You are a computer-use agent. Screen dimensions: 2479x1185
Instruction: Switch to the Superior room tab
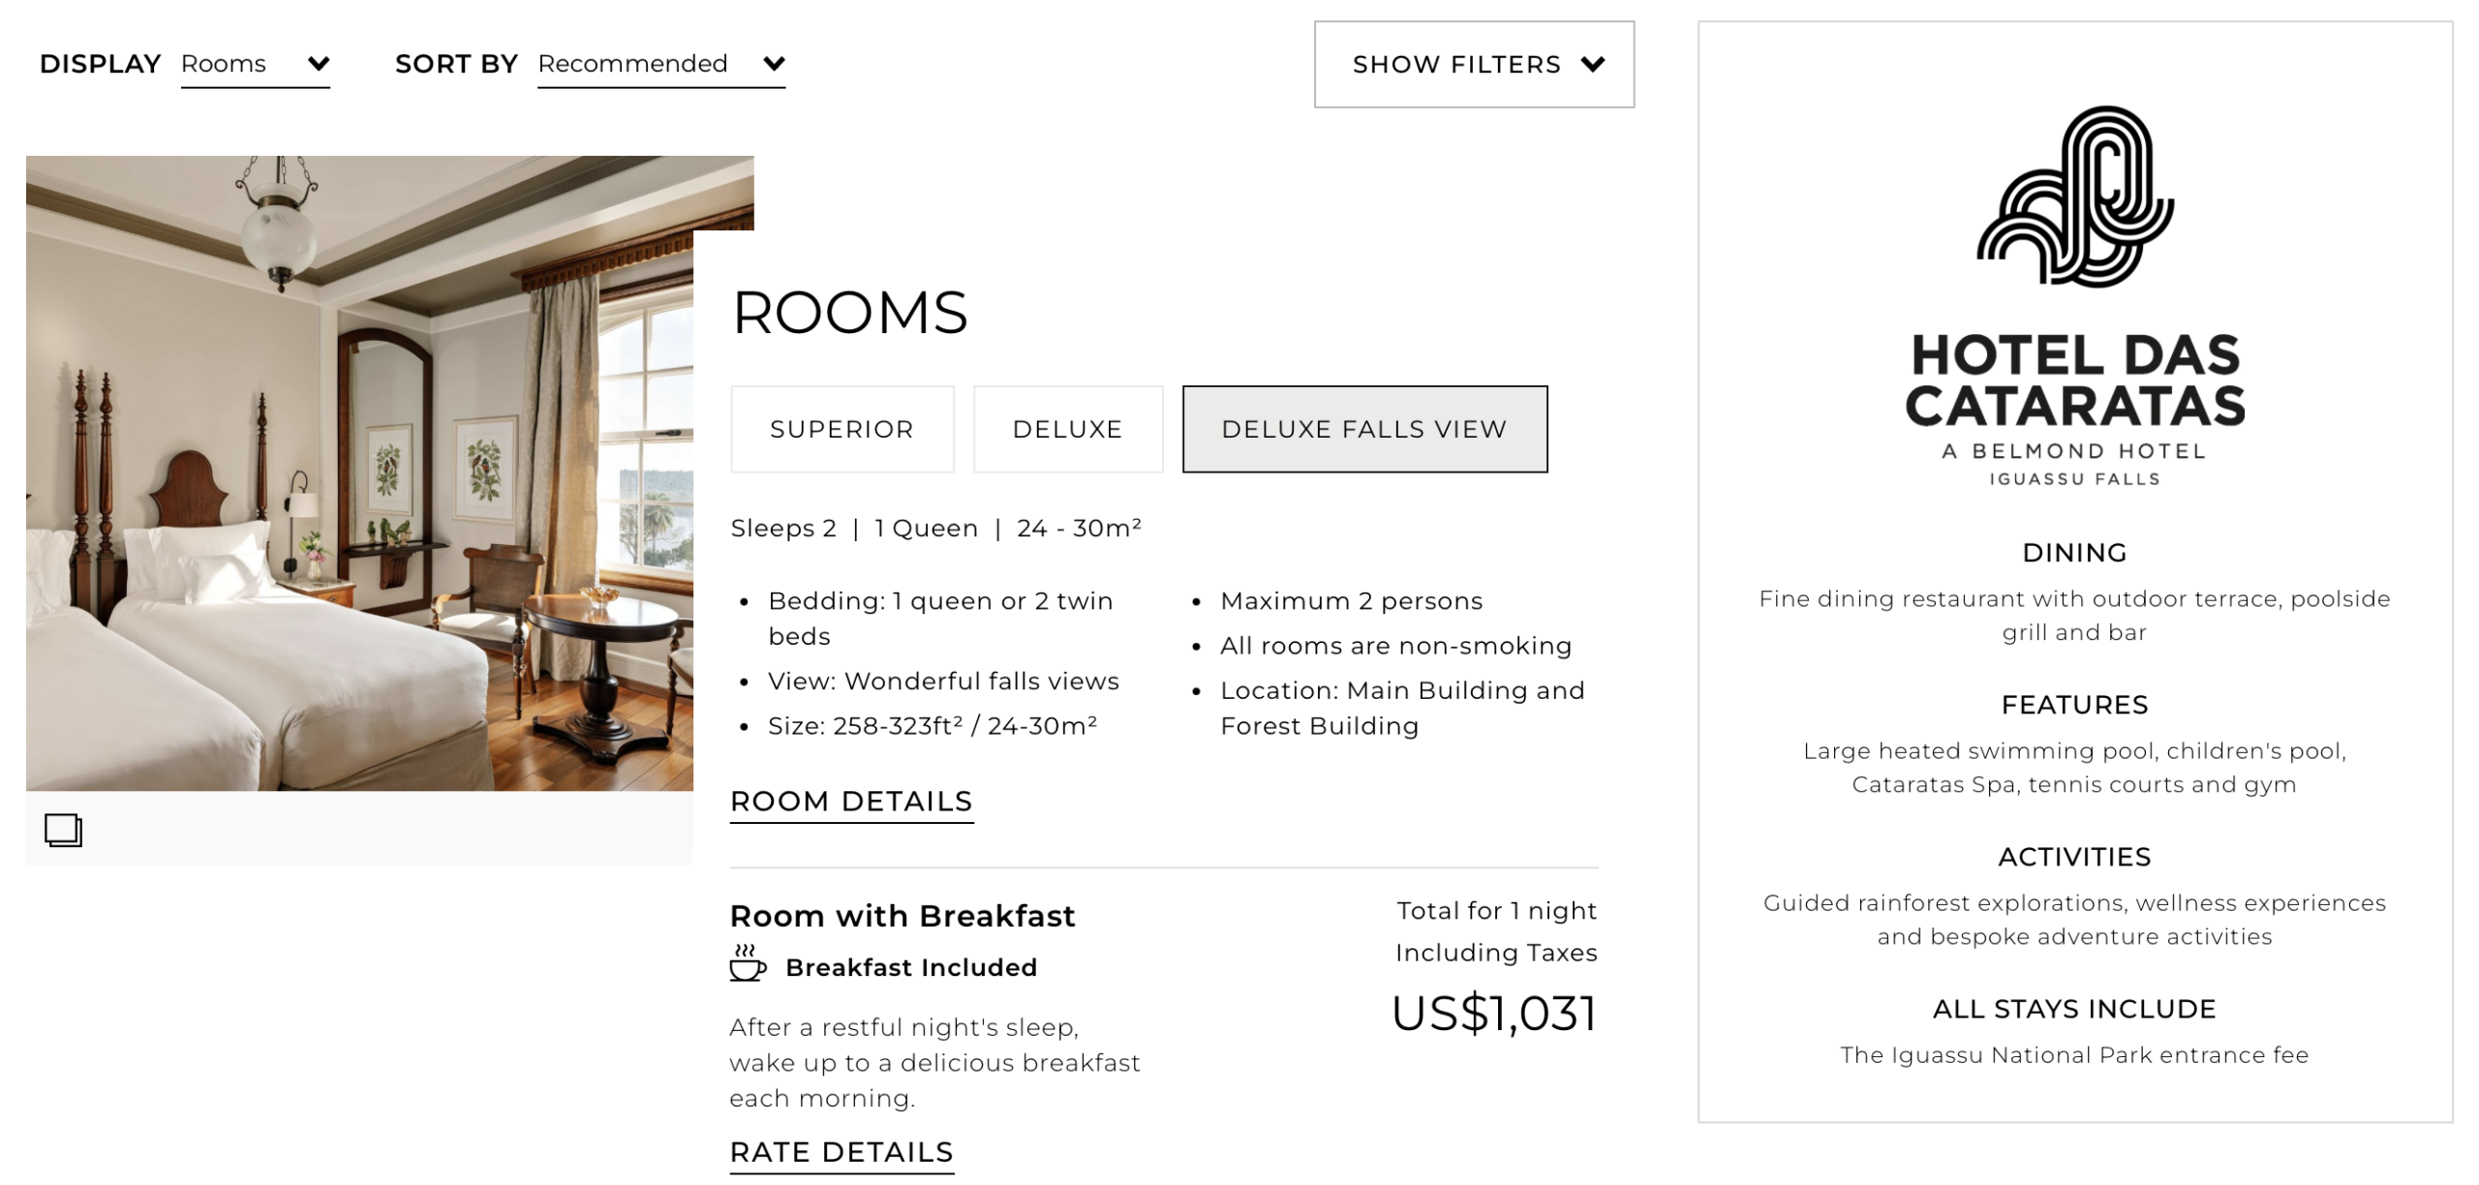pos(842,429)
